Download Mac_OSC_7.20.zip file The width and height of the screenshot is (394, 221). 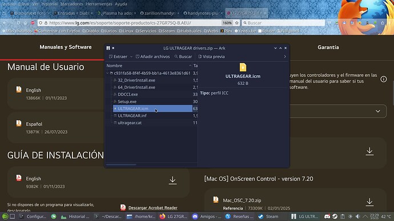pyautogui.click(x=369, y=202)
